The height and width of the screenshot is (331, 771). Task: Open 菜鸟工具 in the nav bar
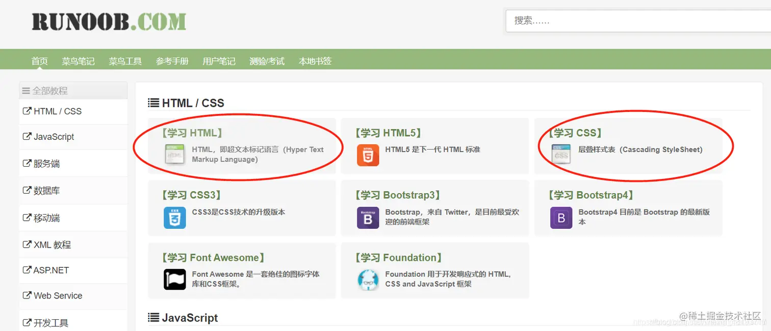[125, 61]
